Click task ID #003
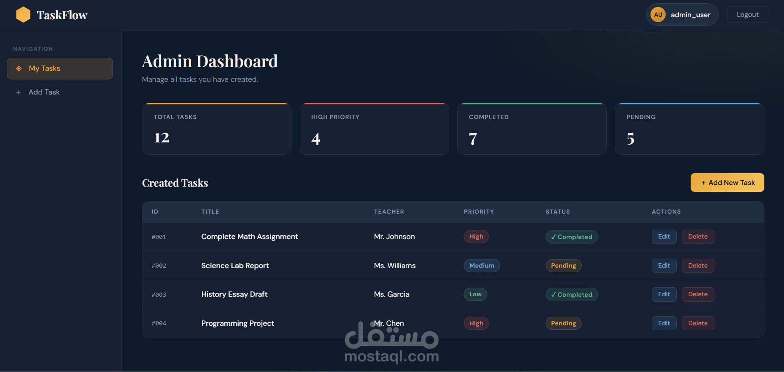This screenshot has height=372, width=784. click(159, 295)
